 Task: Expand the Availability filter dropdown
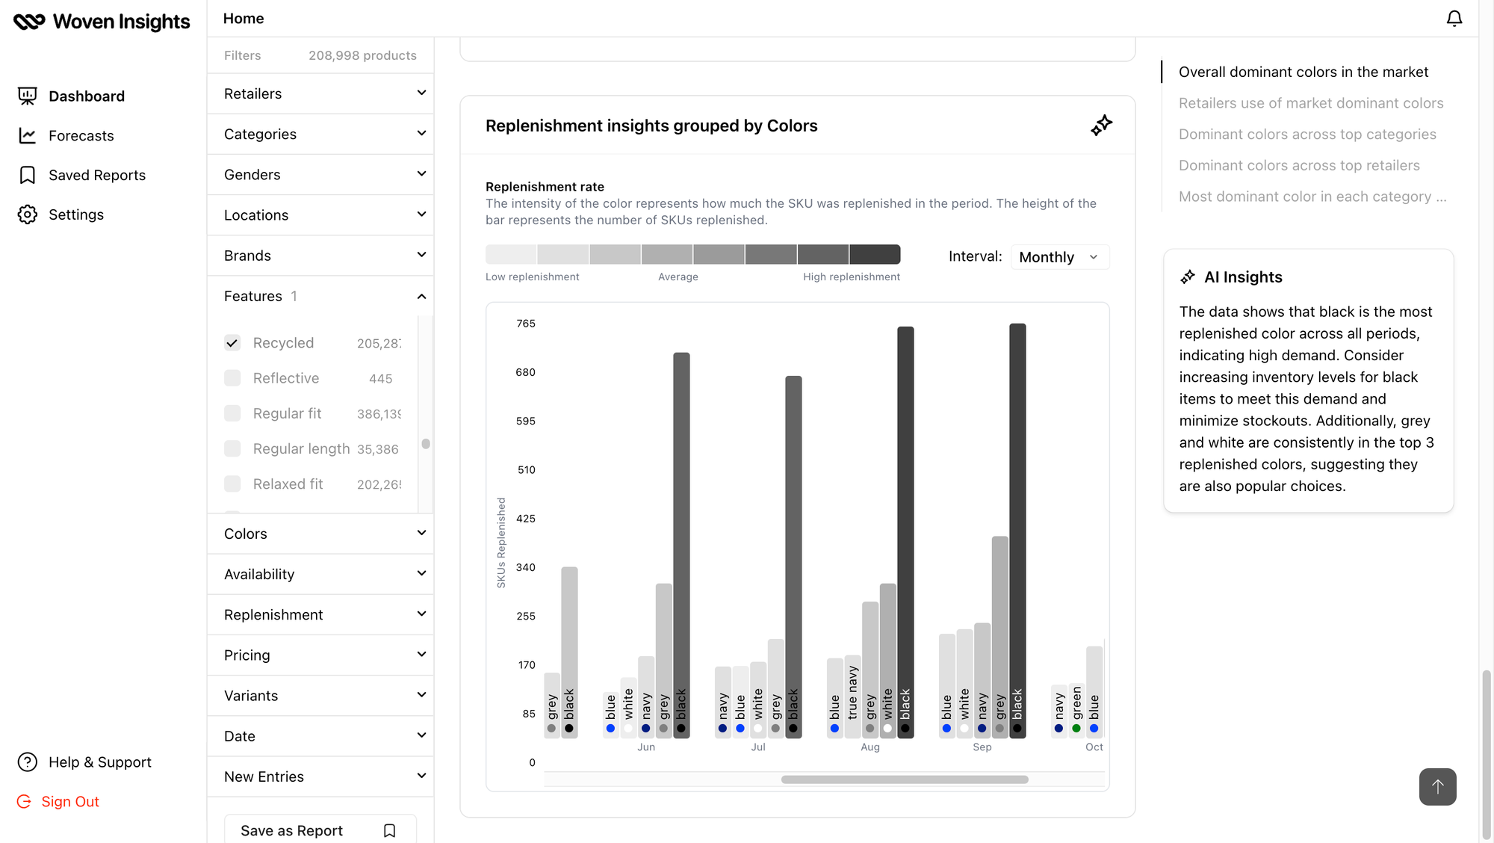[320, 574]
